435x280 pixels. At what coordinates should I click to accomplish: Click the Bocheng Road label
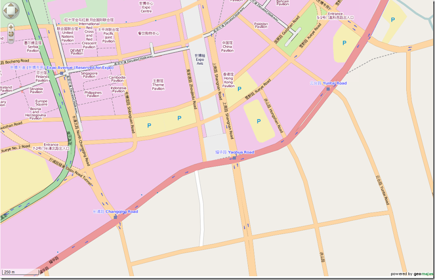(15, 61)
